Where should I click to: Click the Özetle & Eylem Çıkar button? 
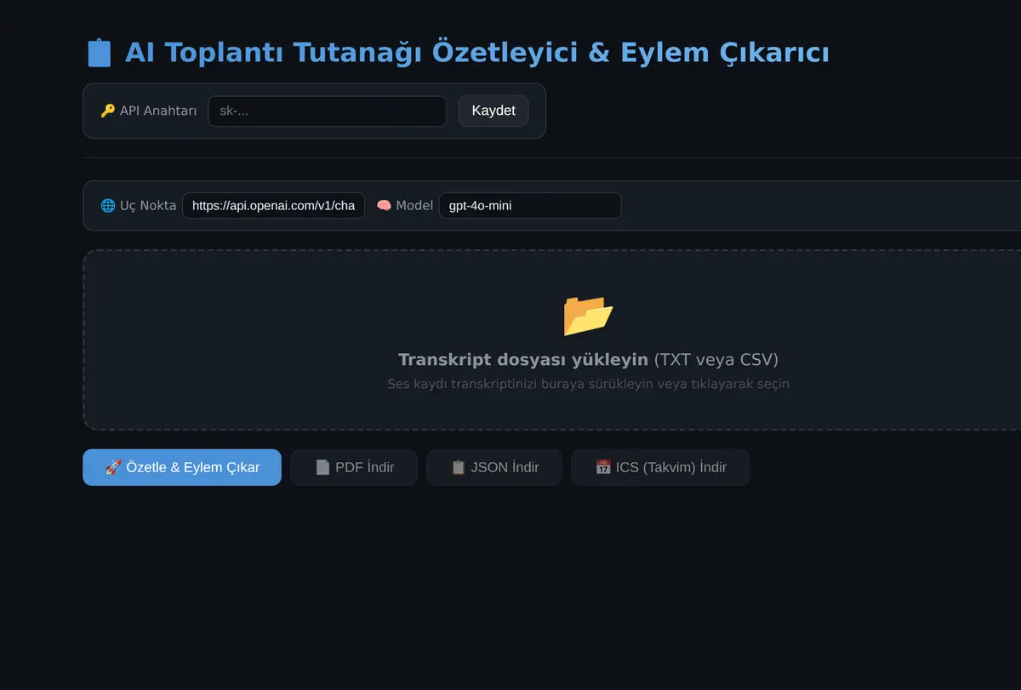182,467
